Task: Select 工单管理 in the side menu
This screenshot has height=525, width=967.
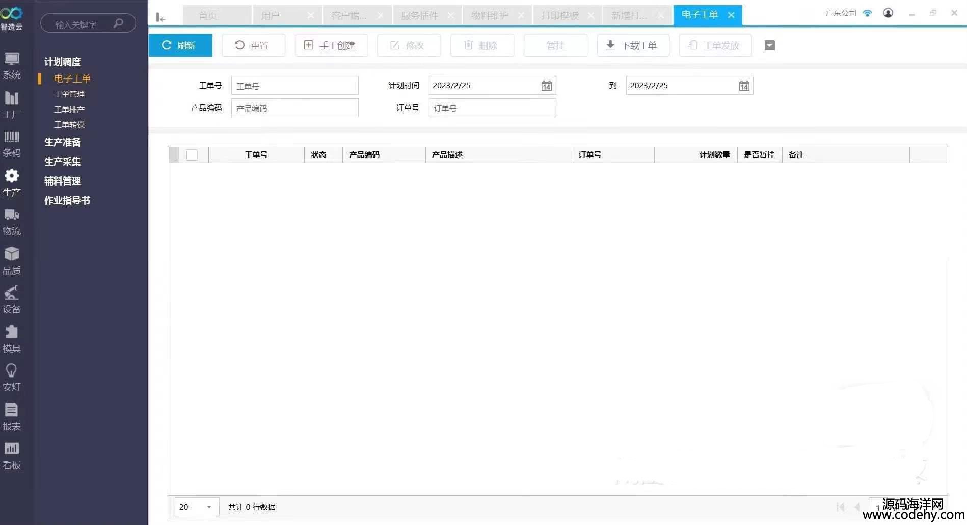Action: pyautogui.click(x=69, y=94)
